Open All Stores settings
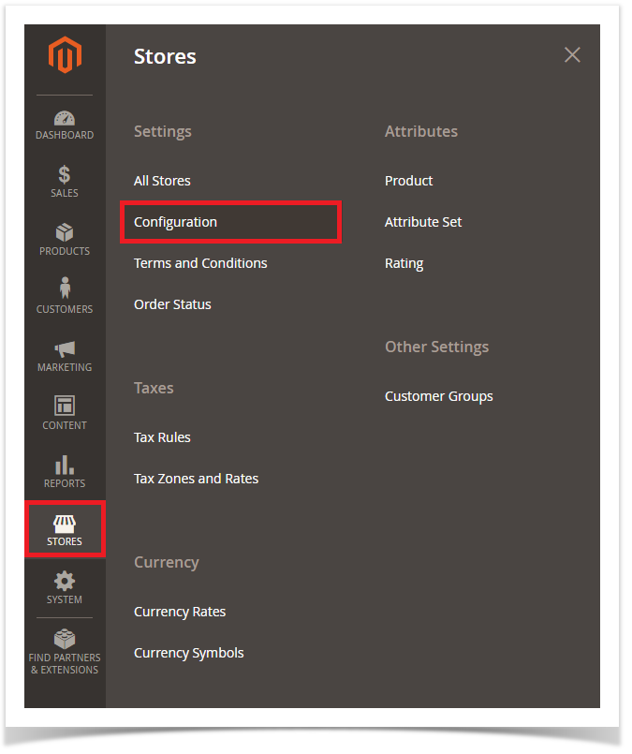 click(162, 181)
